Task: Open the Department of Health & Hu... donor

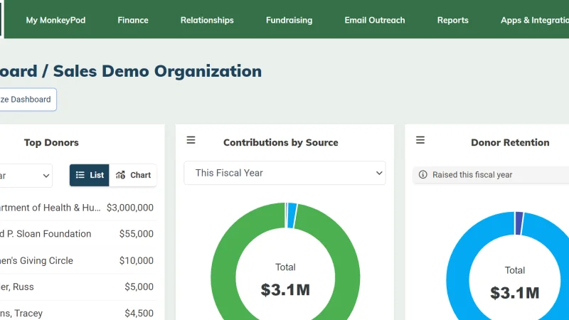Action: (x=50, y=208)
